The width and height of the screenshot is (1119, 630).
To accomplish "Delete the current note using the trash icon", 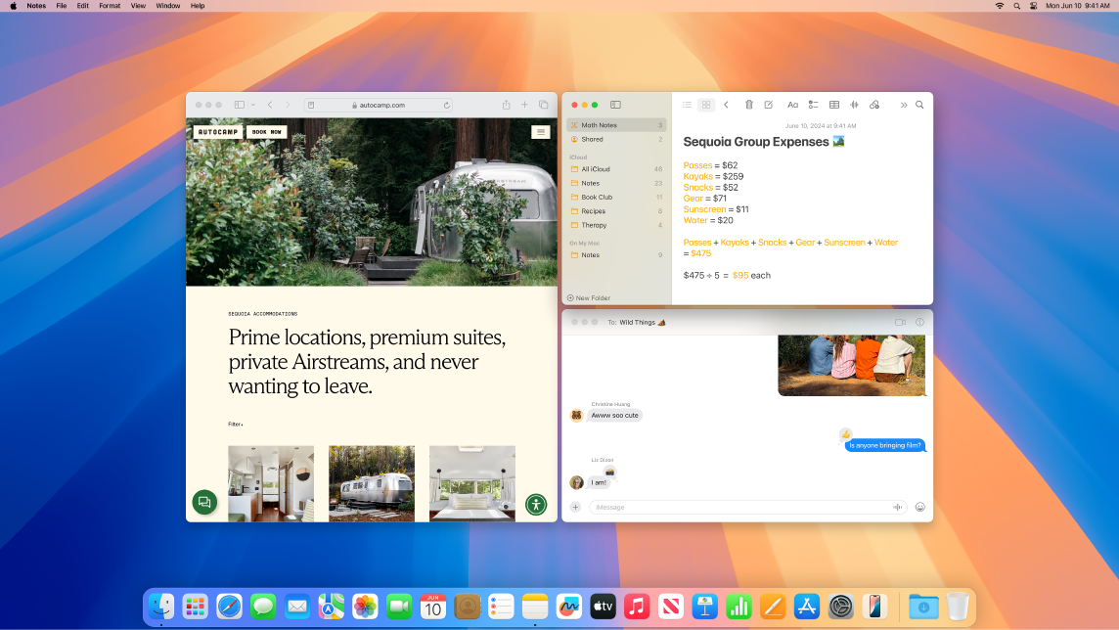I will pos(749,105).
